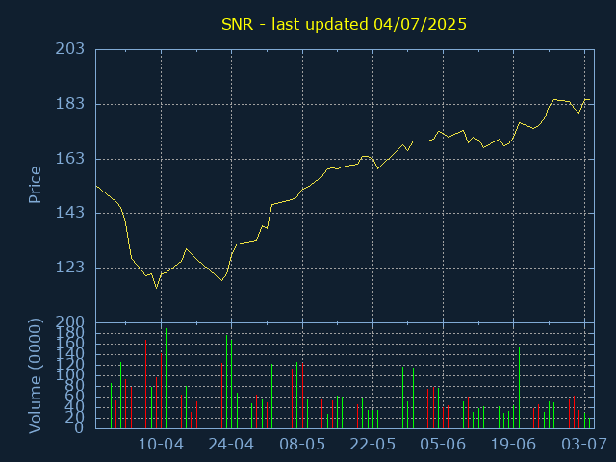Click the price axis label 203

[70, 49]
